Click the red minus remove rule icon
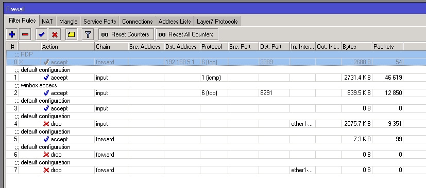 (x=25, y=34)
